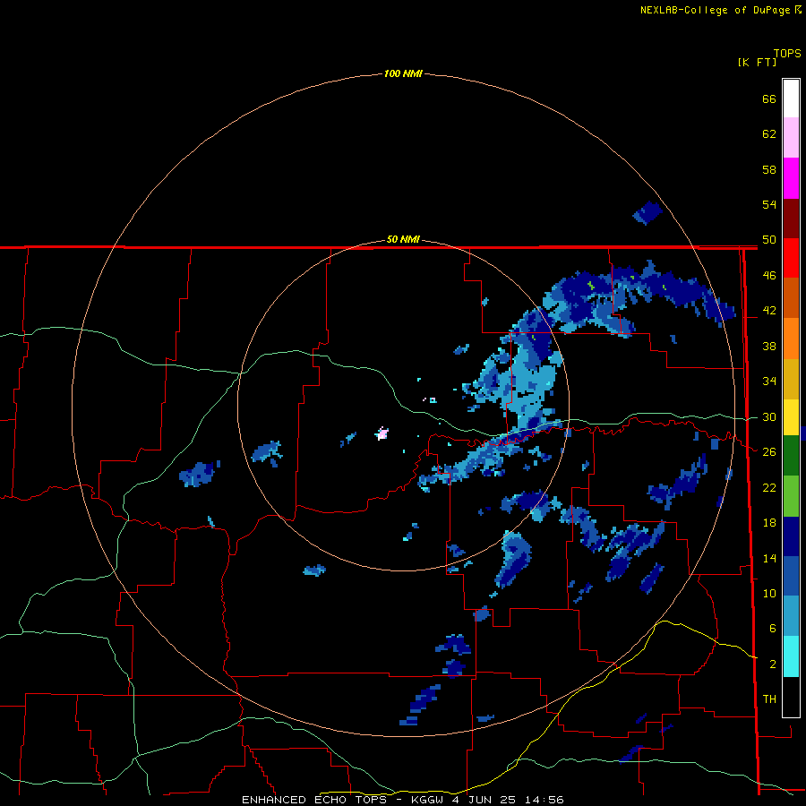806x806 pixels.
Task: Click the medium blue legend swatch near 10
Action: (791, 576)
